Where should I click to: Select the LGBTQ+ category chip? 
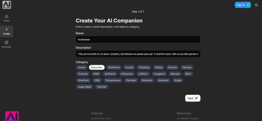(143, 74)
